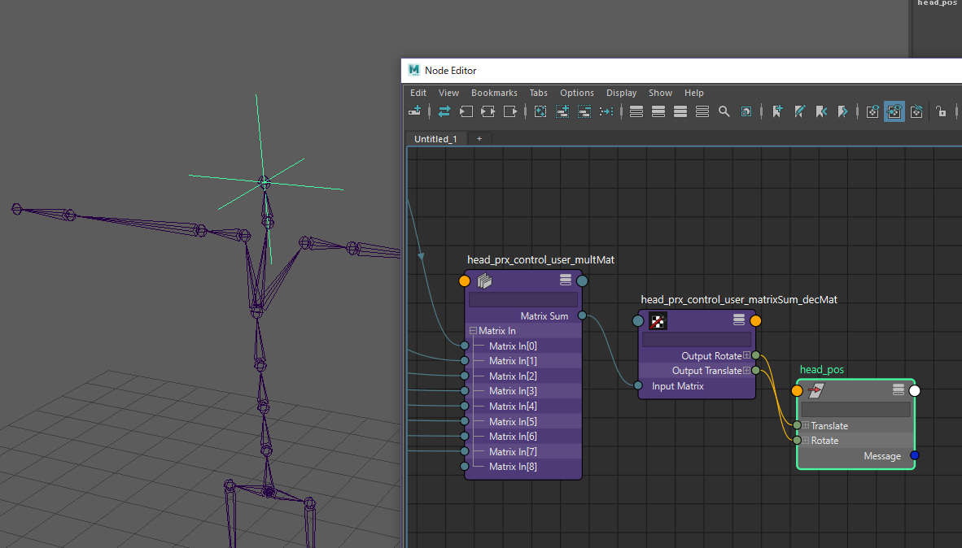The image size is (962, 548).
Task: Click the show output connections toolbar icon
Action: point(510,111)
